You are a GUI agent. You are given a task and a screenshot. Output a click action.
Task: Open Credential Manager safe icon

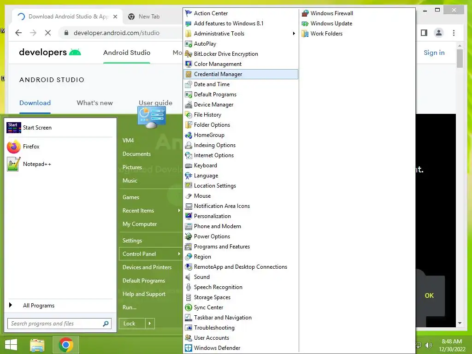click(189, 74)
